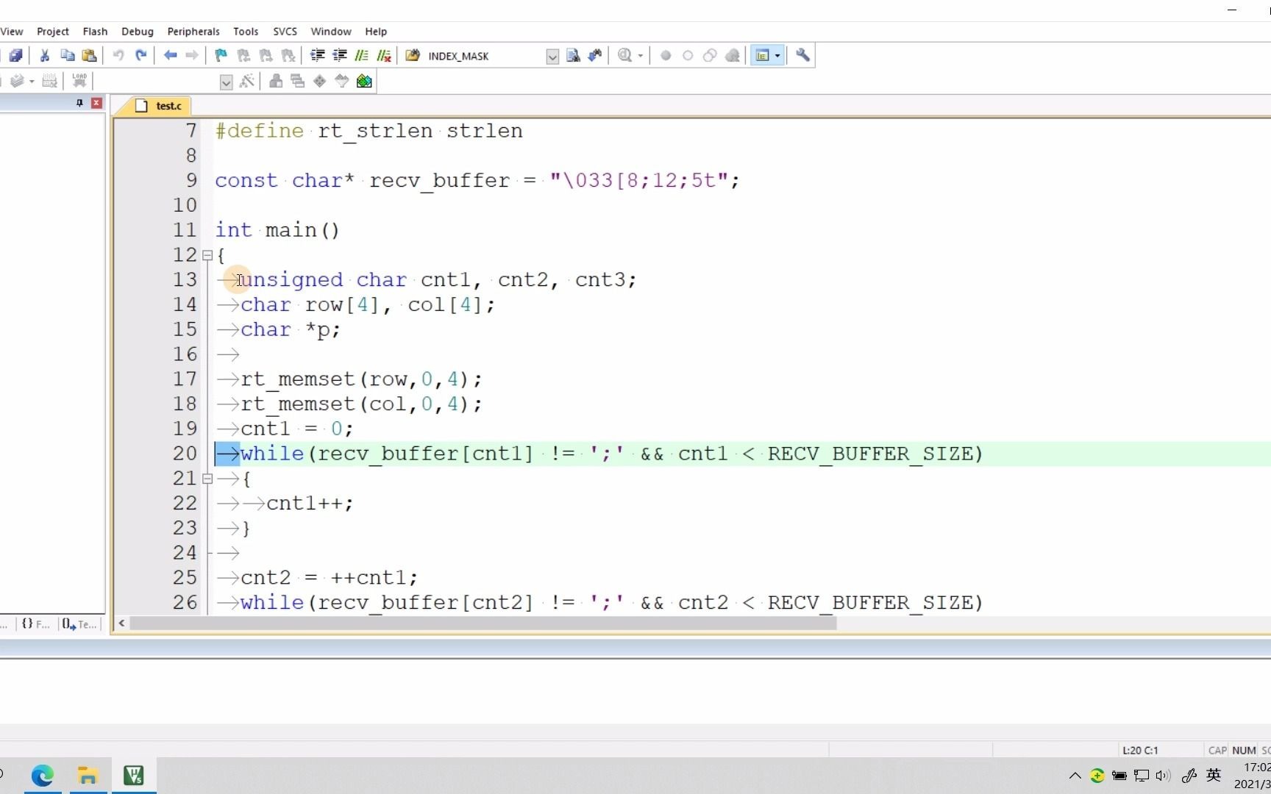Open the target selection dropdown
Image resolution: width=1271 pixels, height=794 pixels.
click(x=226, y=82)
